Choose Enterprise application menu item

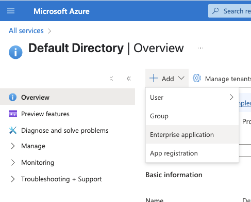tap(192, 134)
